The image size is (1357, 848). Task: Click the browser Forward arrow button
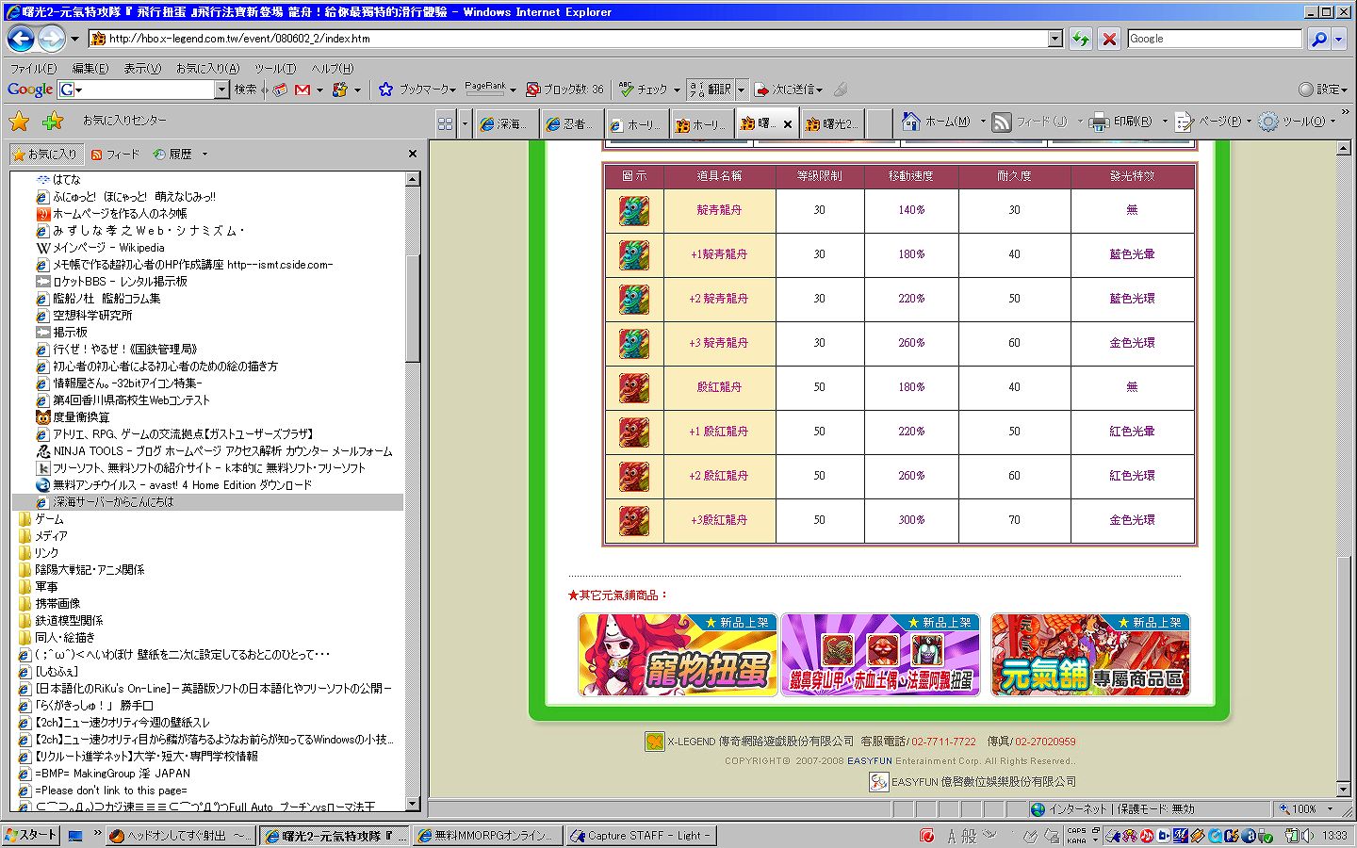[52, 39]
